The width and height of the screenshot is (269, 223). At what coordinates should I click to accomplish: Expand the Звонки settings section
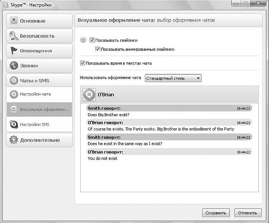click(x=40, y=66)
